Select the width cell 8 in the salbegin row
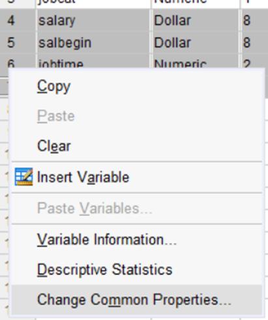The width and height of the screenshot is (268, 320). coord(254,42)
